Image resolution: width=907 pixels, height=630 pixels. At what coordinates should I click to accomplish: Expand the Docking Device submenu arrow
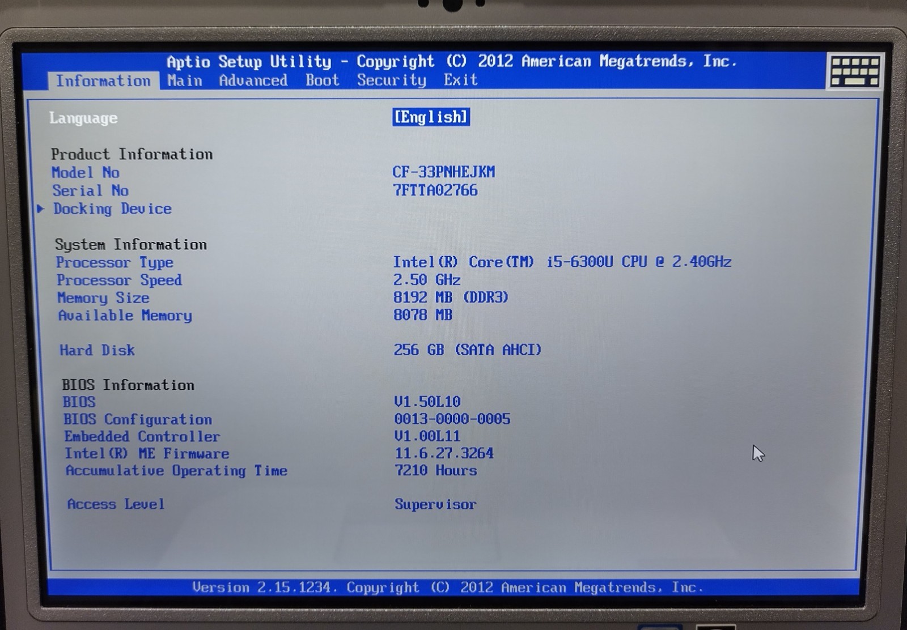pyautogui.click(x=41, y=208)
